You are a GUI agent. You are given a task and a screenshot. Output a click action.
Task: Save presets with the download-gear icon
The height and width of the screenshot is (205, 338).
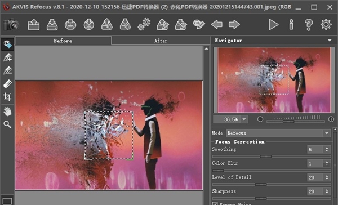(x=126, y=25)
